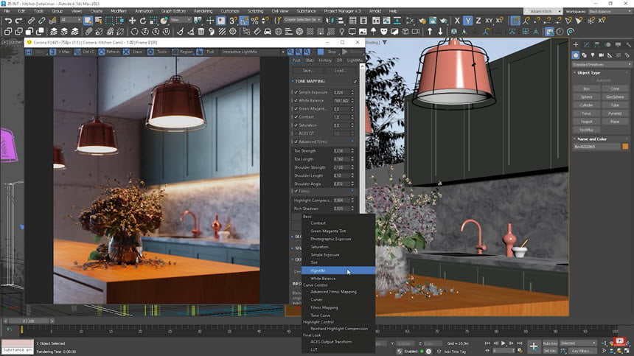Viewport: 634px width, 356px height.
Task: Toggle Percent Snap icon
Action: (255, 20)
